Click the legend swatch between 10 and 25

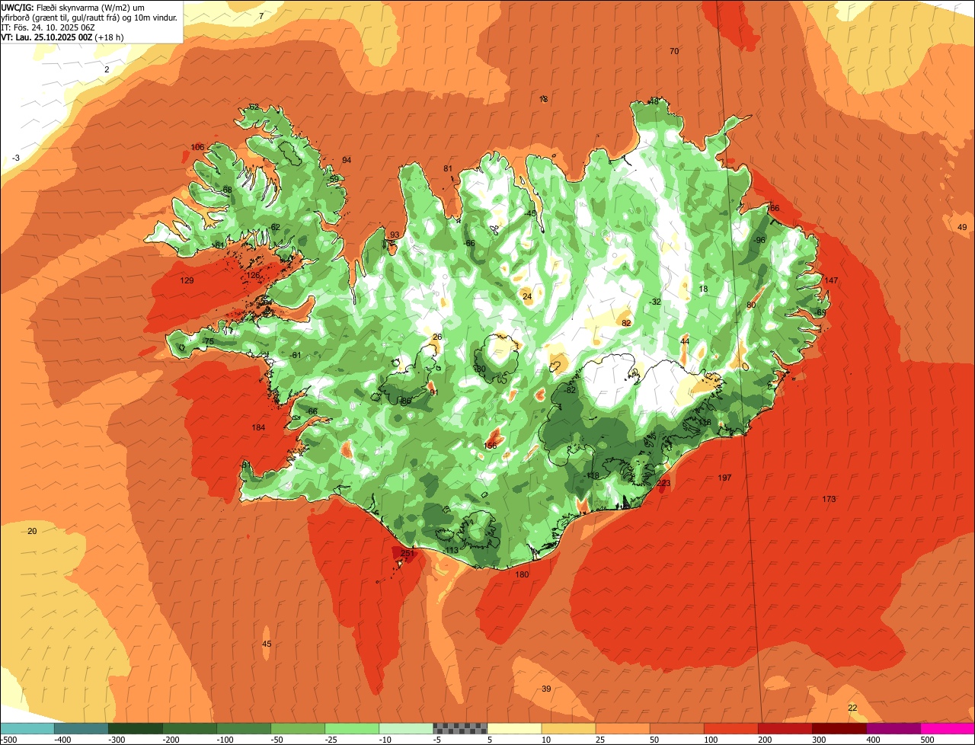click(568, 728)
